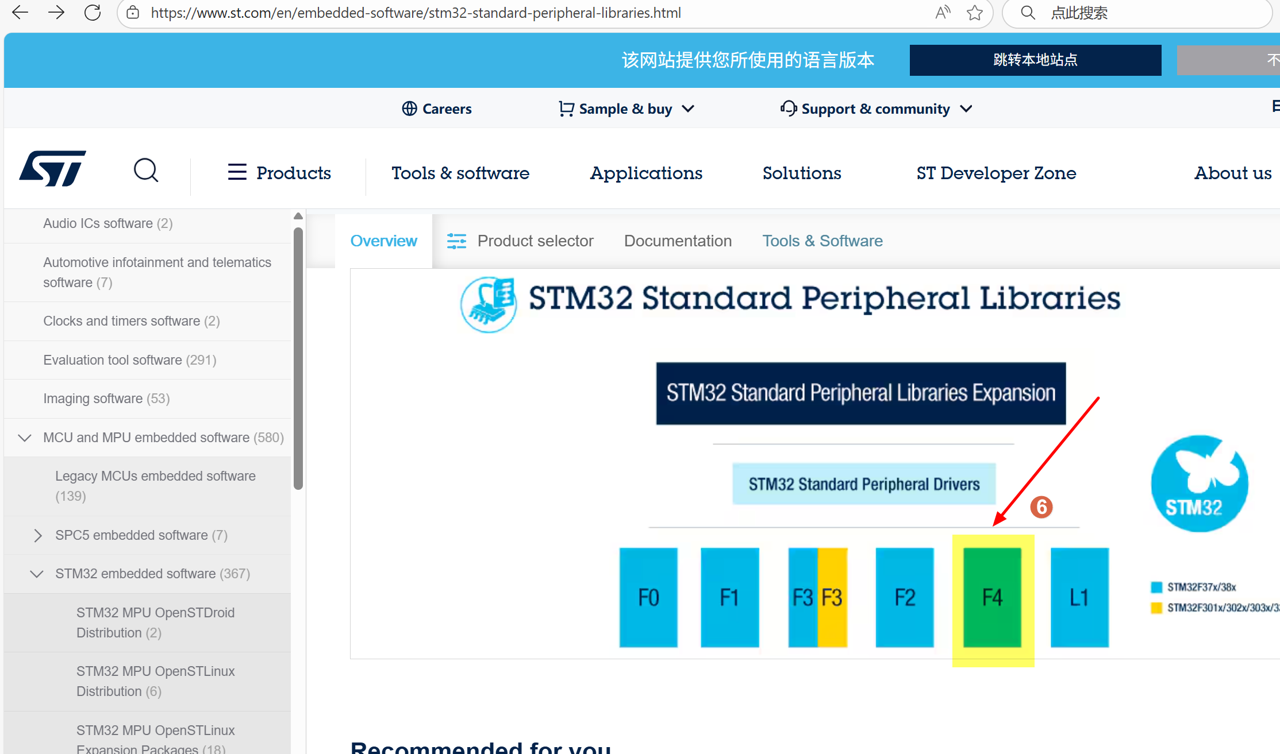Viewport: 1280px width, 754px height.
Task: Select the F2 series block
Action: coord(905,597)
